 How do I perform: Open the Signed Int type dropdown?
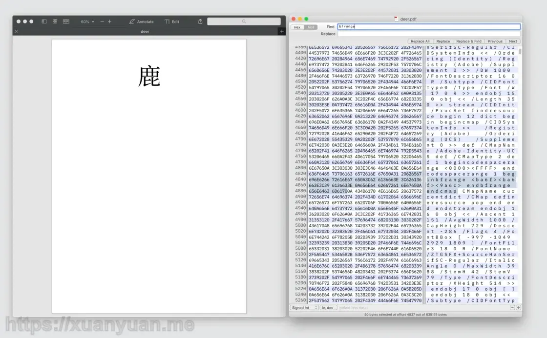tap(304, 308)
